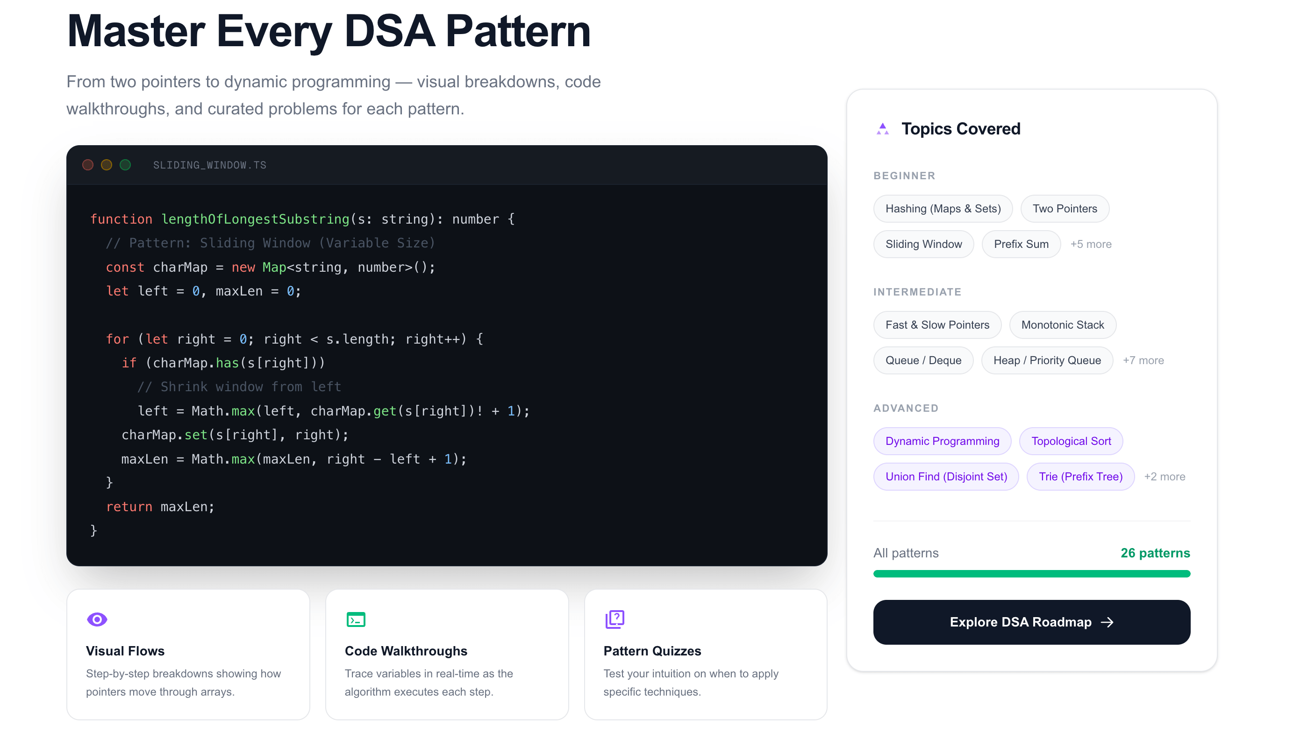Image resolution: width=1315 pixels, height=732 pixels.
Task: Pick the Heap / Priority Queue chip
Action: [1047, 361]
